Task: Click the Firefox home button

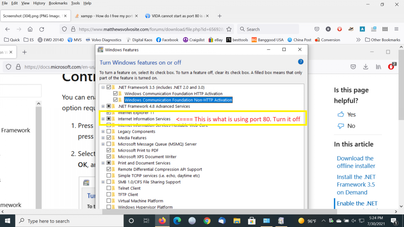Action: click(x=30, y=29)
